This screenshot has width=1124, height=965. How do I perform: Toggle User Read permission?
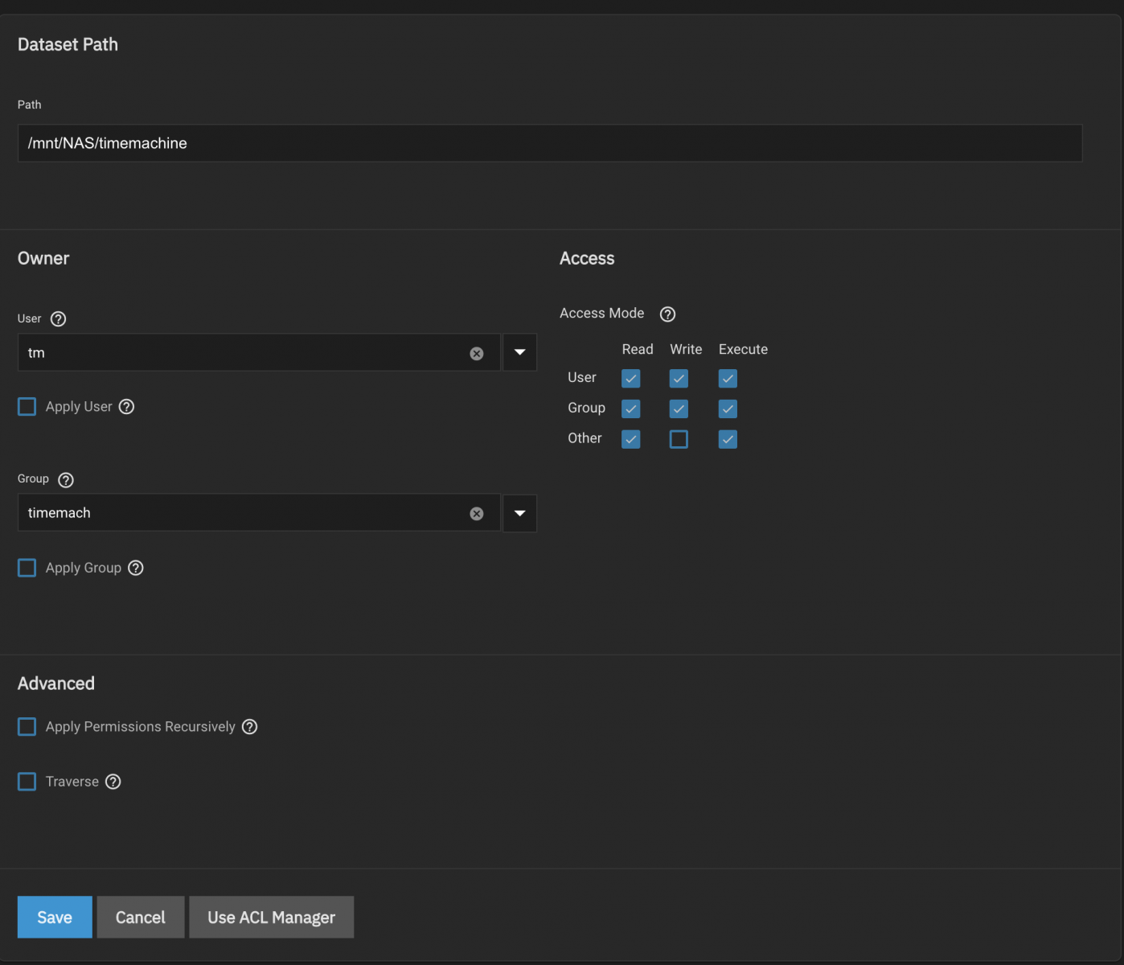[x=631, y=379]
